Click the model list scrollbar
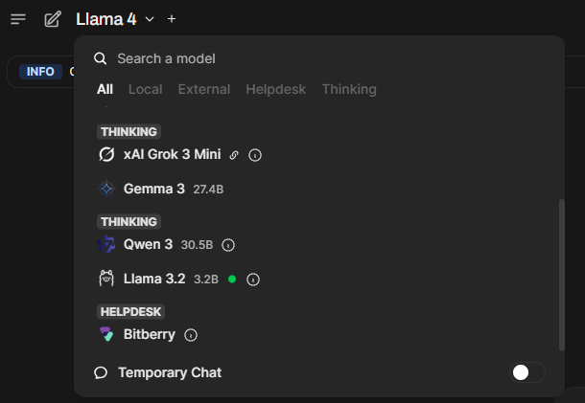This screenshot has width=585, height=403. click(x=561, y=275)
